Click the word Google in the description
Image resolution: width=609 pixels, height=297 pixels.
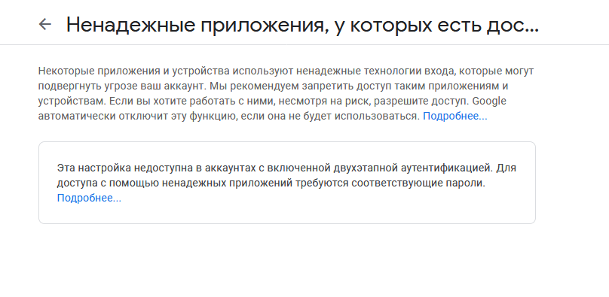click(489, 101)
